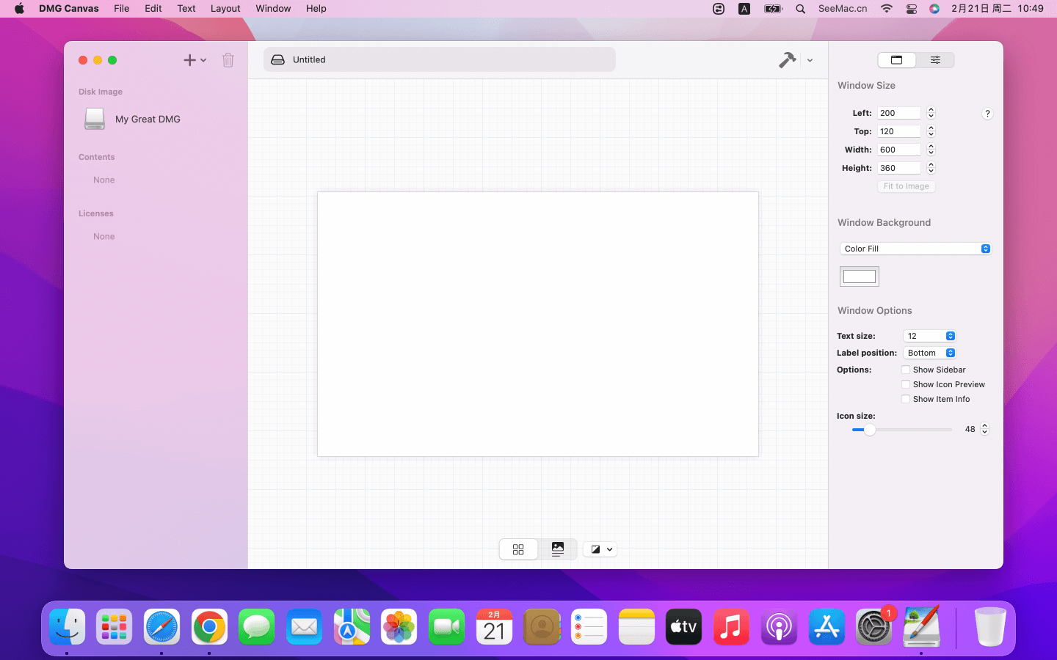Click the Siri icon in menu bar

tap(934, 9)
